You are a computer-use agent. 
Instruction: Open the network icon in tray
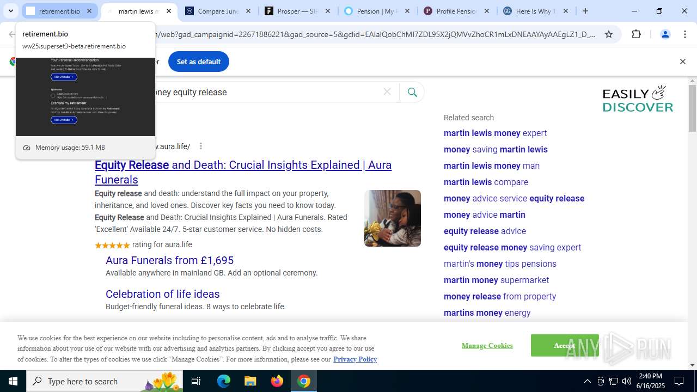pos(614,381)
